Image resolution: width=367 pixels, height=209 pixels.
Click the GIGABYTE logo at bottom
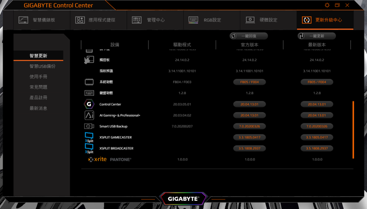[183, 199]
